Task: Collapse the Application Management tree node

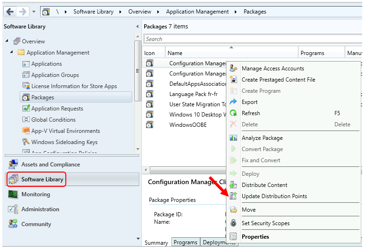Action: (x=11, y=52)
